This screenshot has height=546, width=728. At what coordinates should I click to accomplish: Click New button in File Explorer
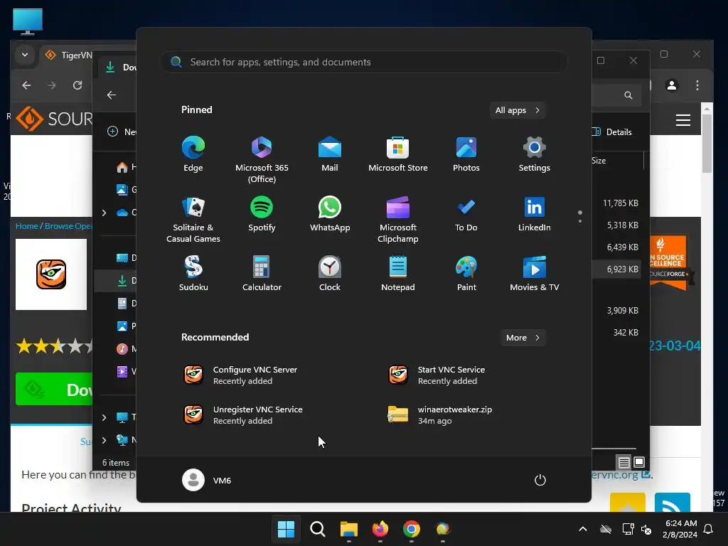point(122,132)
